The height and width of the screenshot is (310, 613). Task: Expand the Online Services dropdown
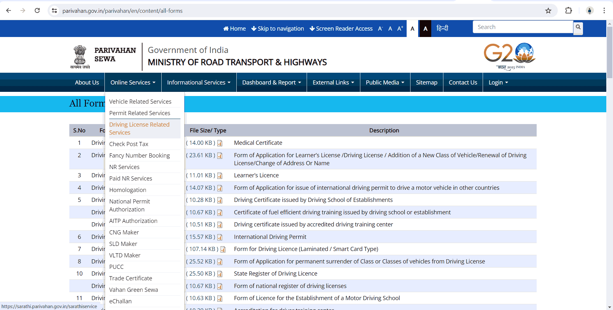pos(133,82)
